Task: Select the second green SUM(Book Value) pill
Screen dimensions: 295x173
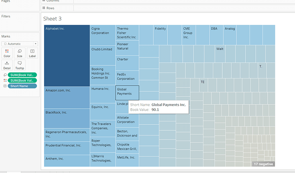Action: tap(22, 80)
